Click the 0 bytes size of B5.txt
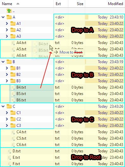The height and width of the screenshot is (167, 125). pyautogui.click(x=77, y=94)
